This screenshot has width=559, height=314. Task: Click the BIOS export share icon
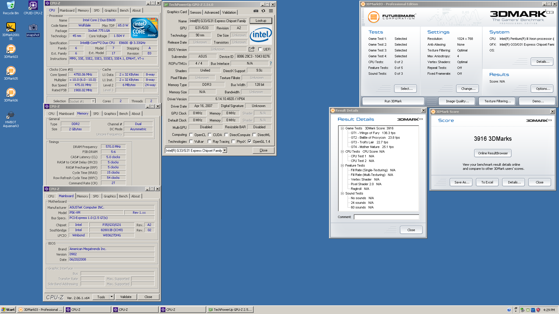pyautogui.click(x=252, y=49)
